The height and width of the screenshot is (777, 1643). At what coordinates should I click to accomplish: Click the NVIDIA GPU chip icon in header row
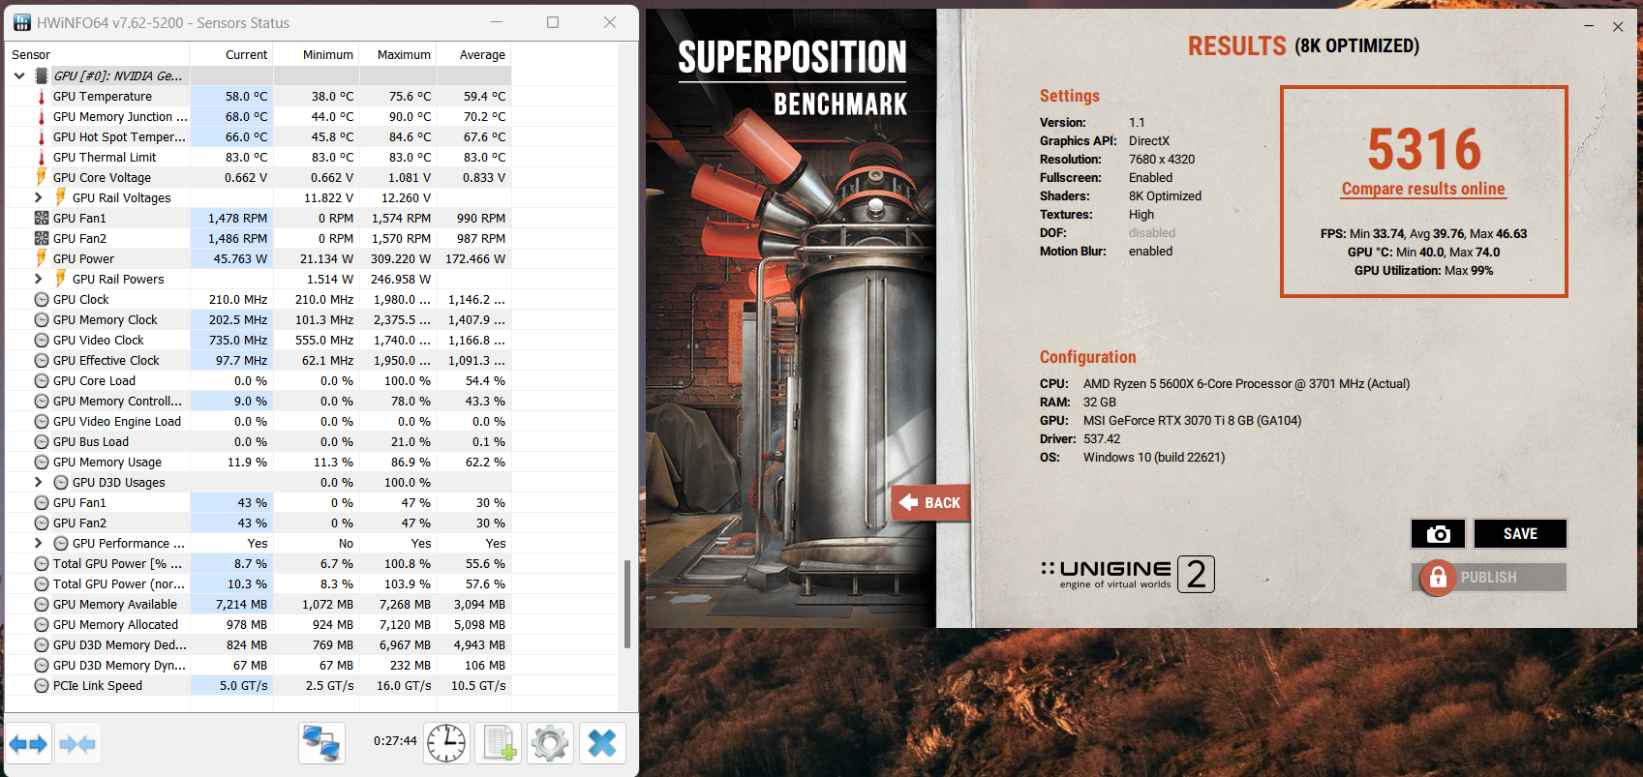[42, 75]
